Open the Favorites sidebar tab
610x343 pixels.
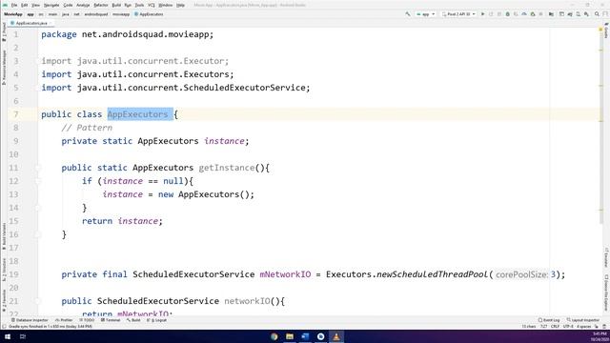(x=4, y=300)
